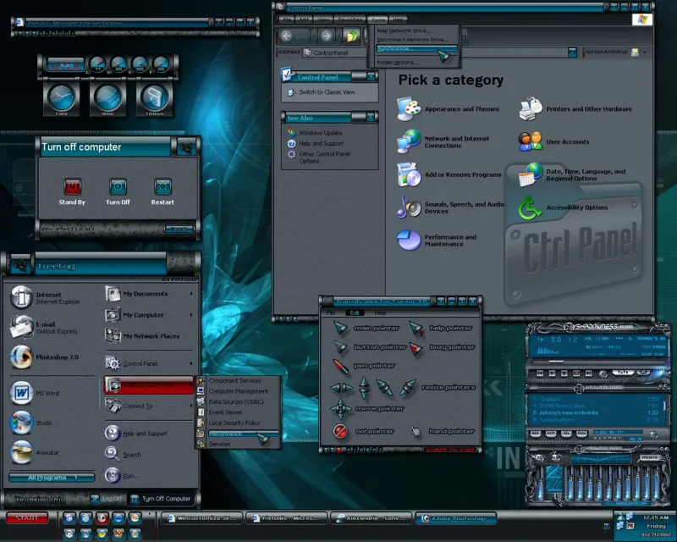677x542 pixels.
Task: Click the Accessibility Options wheelchair icon
Action: 531,207
